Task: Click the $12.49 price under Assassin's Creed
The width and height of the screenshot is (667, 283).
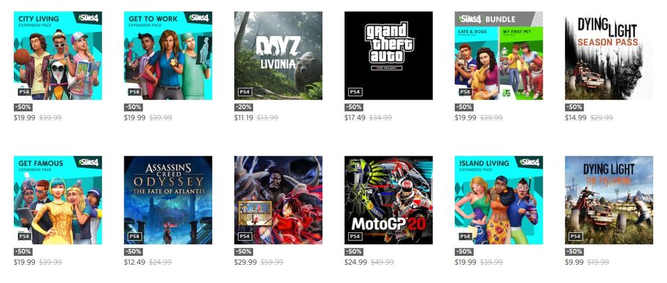Action: pos(134,262)
